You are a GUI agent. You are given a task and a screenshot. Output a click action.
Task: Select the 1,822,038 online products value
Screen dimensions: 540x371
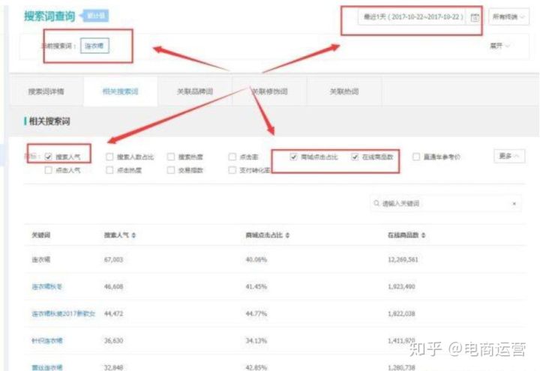click(401, 314)
